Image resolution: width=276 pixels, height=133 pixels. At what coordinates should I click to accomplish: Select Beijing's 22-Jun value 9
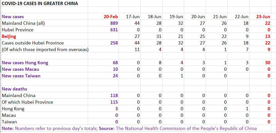pyautogui.click(x=247, y=36)
